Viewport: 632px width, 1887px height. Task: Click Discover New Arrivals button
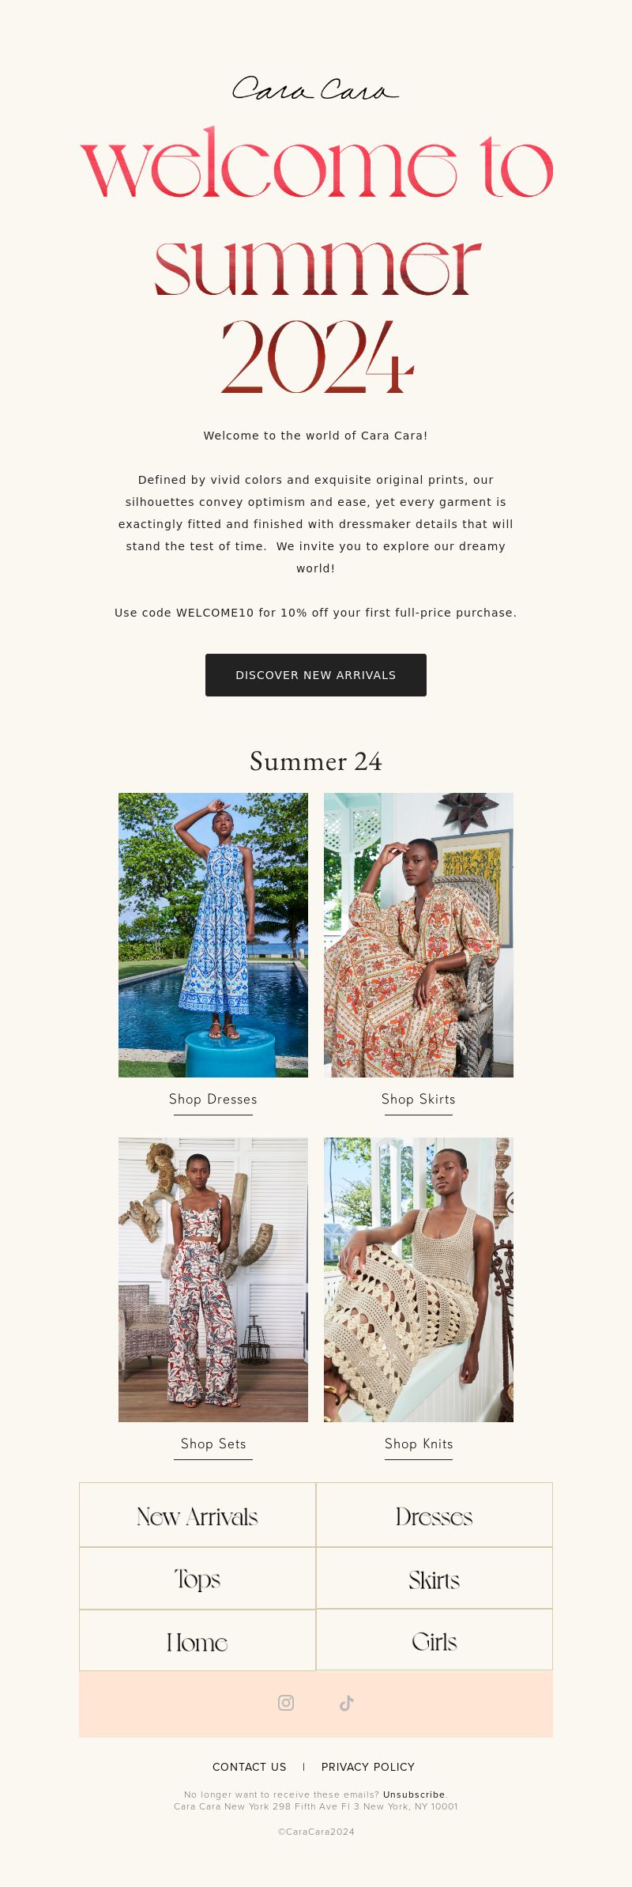click(x=316, y=675)
